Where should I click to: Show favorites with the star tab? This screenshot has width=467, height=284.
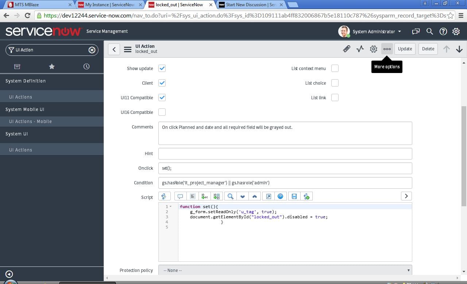(52, 66)
